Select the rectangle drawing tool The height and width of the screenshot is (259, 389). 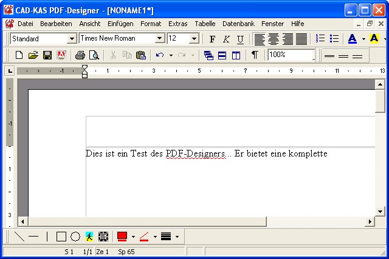pos(61,237)
